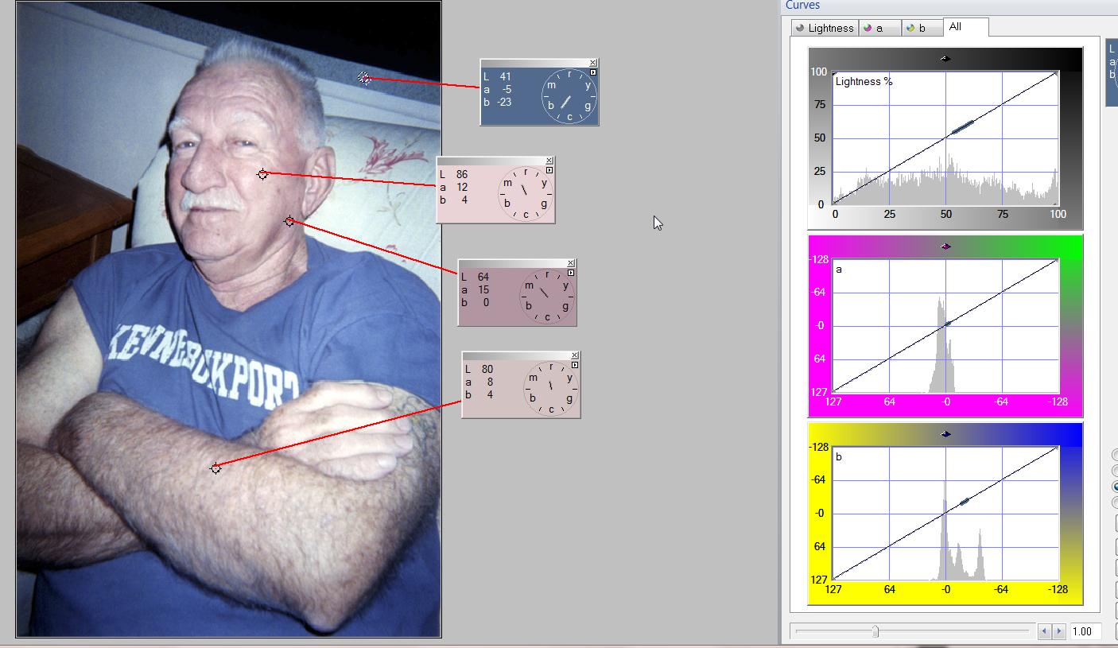
Task: Click the 1.00 value input field
Action: pos(1084,631)
